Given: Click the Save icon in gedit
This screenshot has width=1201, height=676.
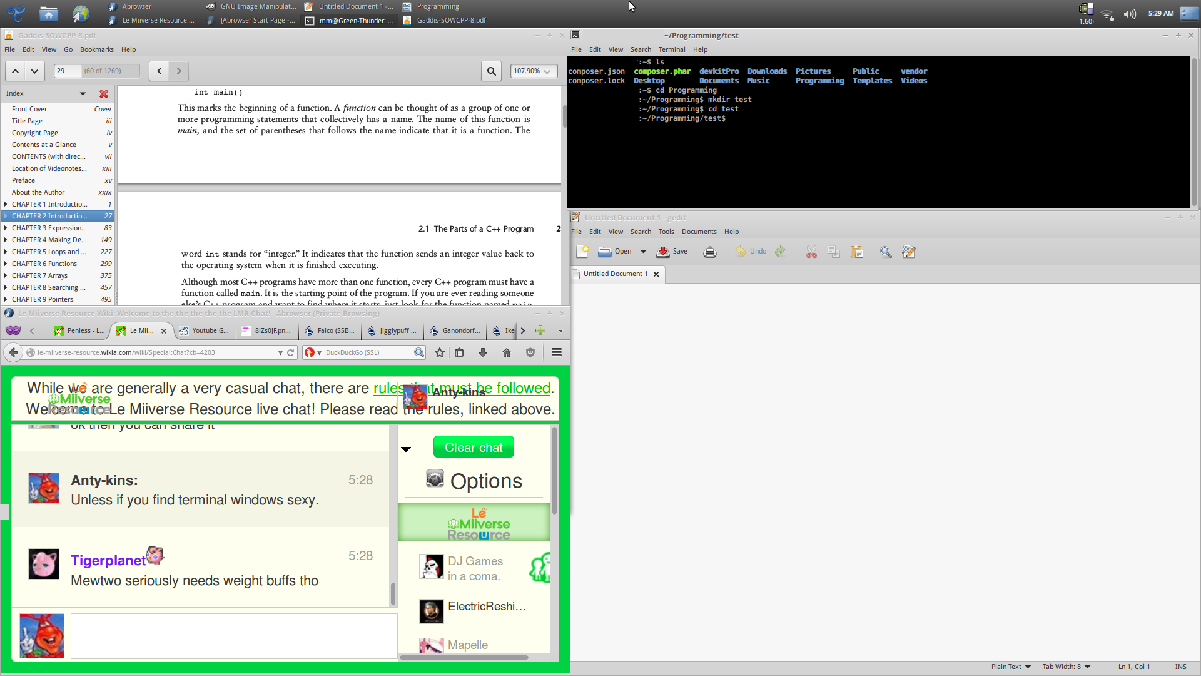Looking at the screenshot, I should [x=663, y=252].
